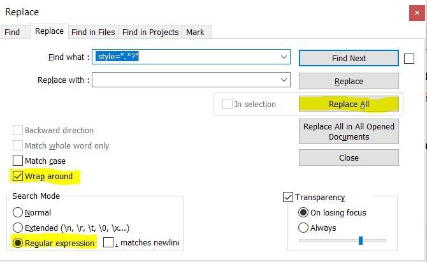Choose Always transparency option

pos(303,228)
